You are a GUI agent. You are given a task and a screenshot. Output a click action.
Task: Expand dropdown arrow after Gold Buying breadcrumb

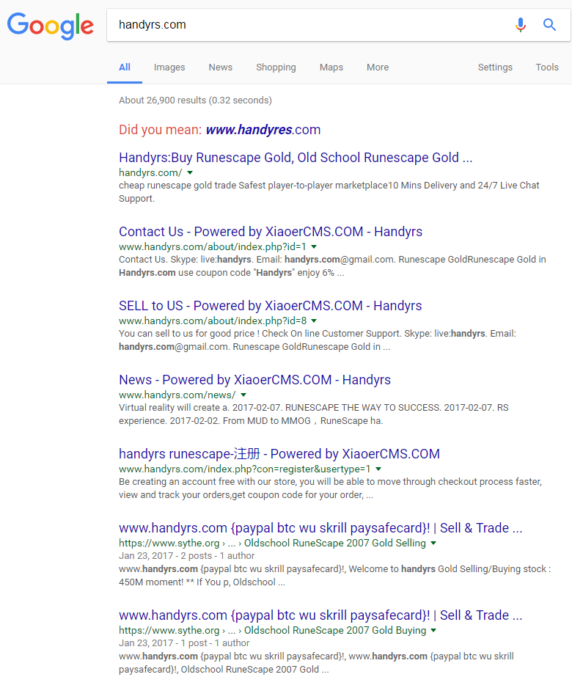pos(433,630)
